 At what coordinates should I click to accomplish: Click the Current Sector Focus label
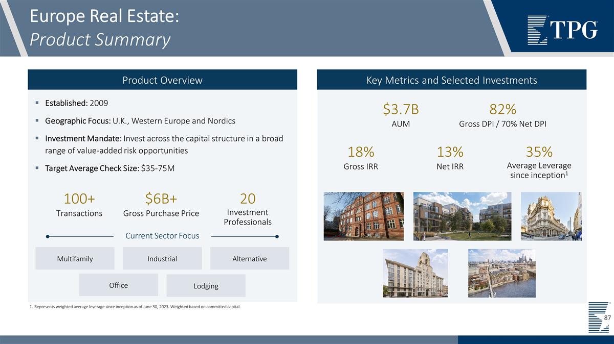162,236
